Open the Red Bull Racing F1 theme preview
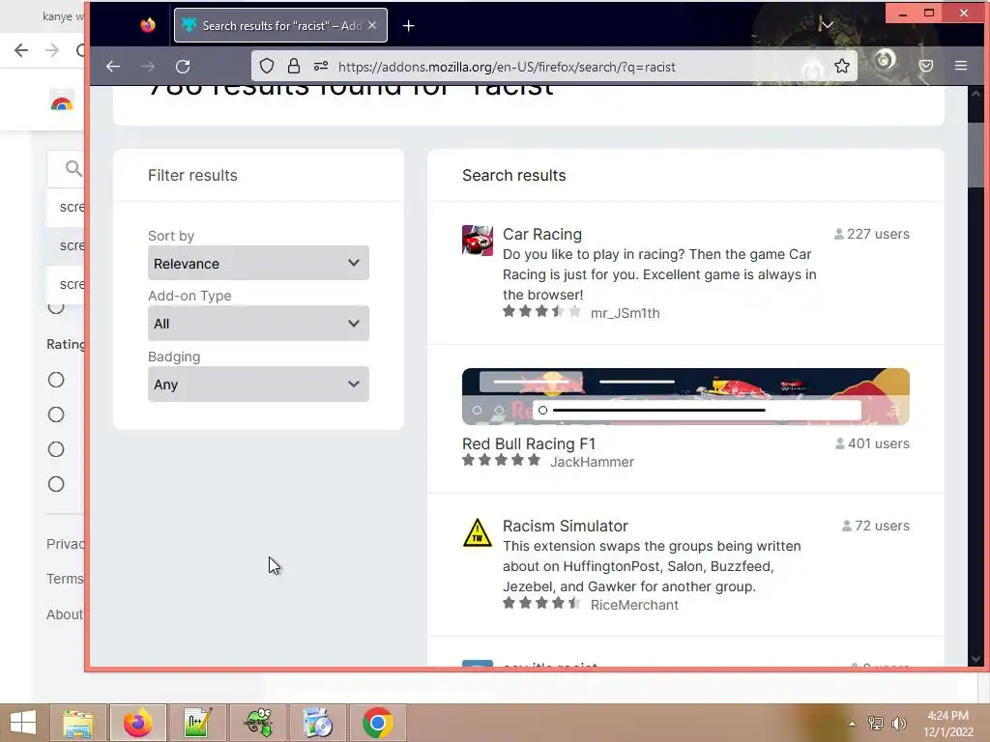This screenshot has height=742, width=990. point(685,396)
